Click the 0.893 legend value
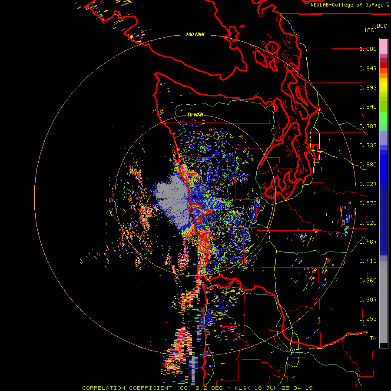This screenshot has width=391, height=391. click(368, 87)
